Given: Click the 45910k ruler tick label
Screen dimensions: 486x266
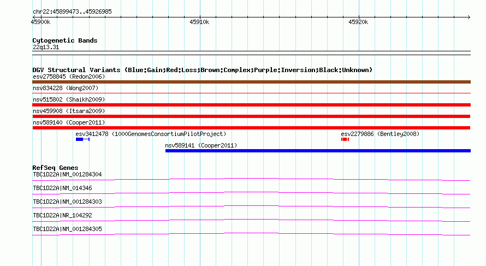Looking at the screenshot, I should pos(199,22).
